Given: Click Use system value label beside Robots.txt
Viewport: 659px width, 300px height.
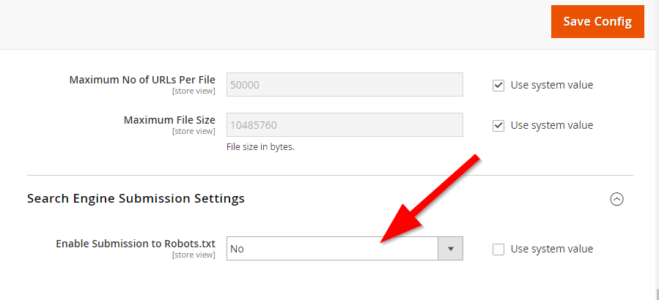Looking at the screenshot, I should pyautogui.click(x=551, y=249).
